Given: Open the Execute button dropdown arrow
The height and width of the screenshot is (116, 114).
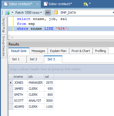Looking at the screenshot, I should (x=12, y=13).
